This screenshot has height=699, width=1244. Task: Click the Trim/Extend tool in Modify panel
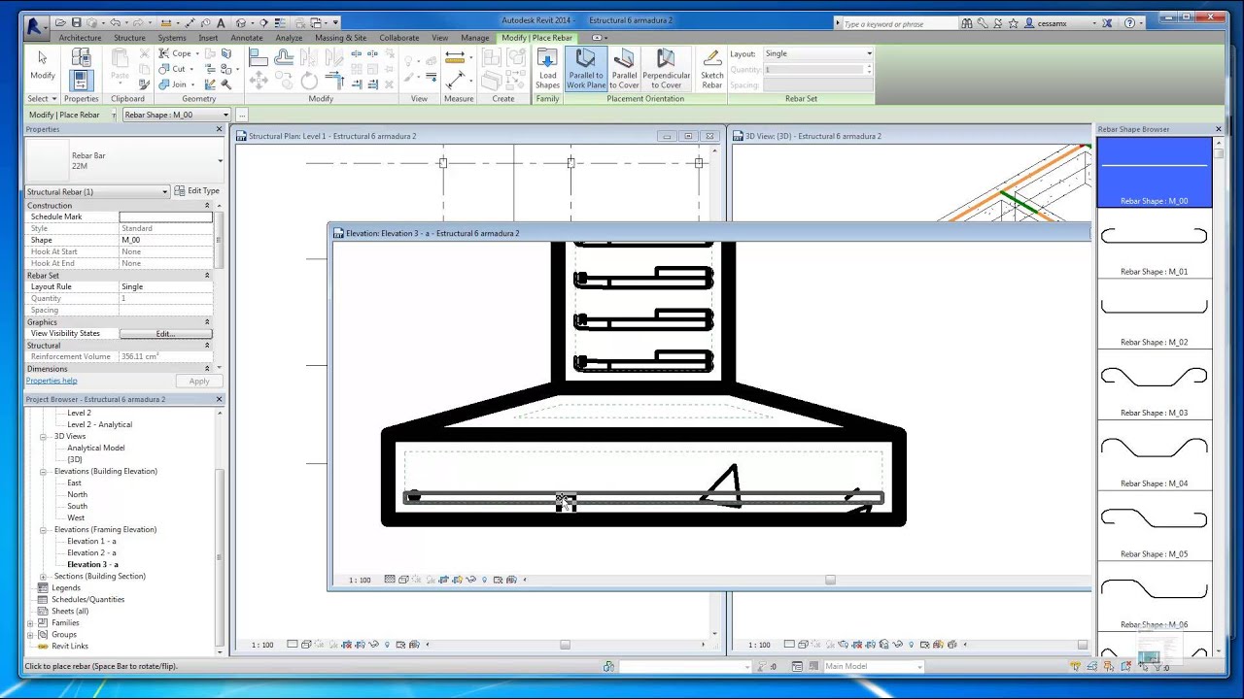(334, 82)
